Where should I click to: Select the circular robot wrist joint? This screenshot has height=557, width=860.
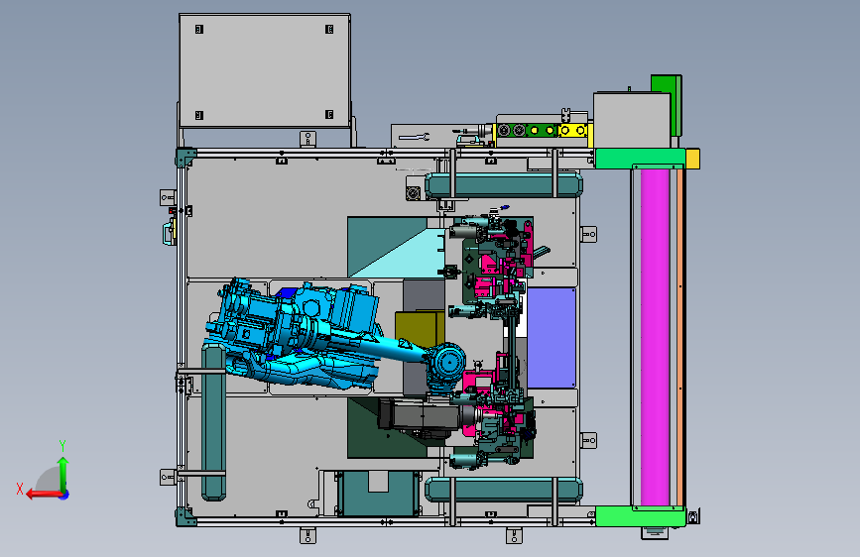pos(447,363)
